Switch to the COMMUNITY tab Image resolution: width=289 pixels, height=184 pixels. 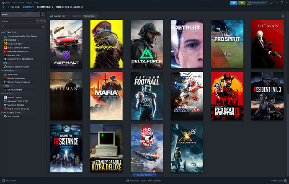coord(45,7)
